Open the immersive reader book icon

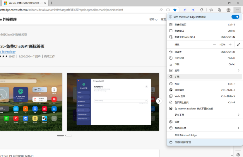coord(168,10)
